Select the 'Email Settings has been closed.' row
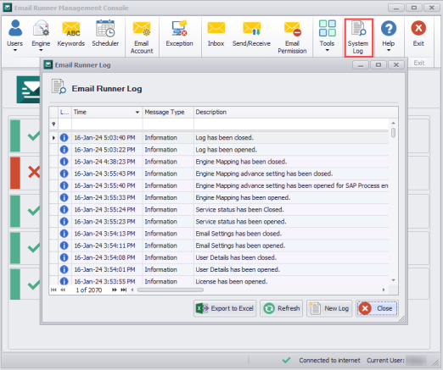 coord(219,234)
